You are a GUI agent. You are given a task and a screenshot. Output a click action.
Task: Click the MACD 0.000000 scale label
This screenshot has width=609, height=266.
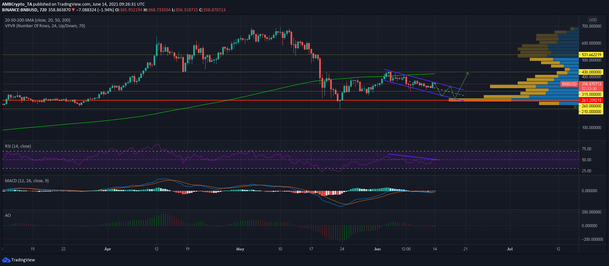coord(589,191)
